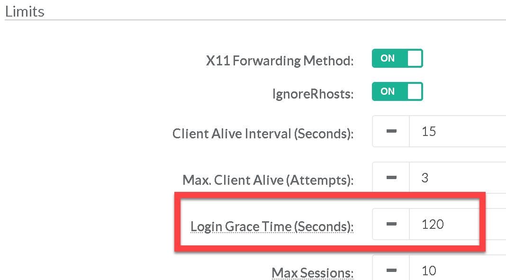Click minus button for Max. Client Alive

point(391,178)
